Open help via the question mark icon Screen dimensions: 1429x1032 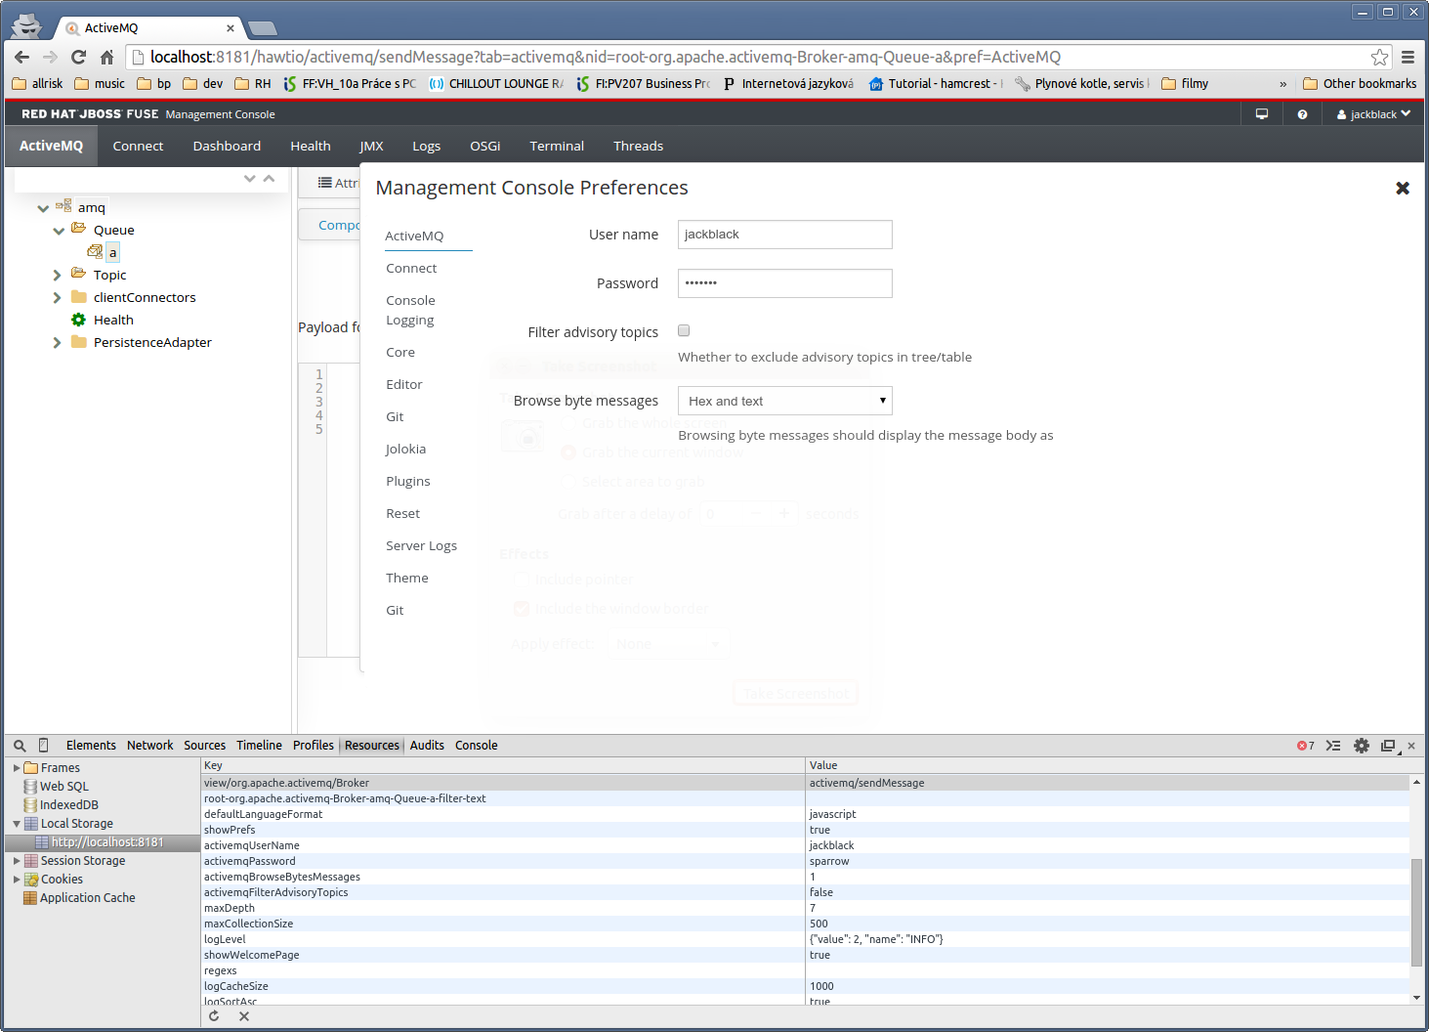1302,114
